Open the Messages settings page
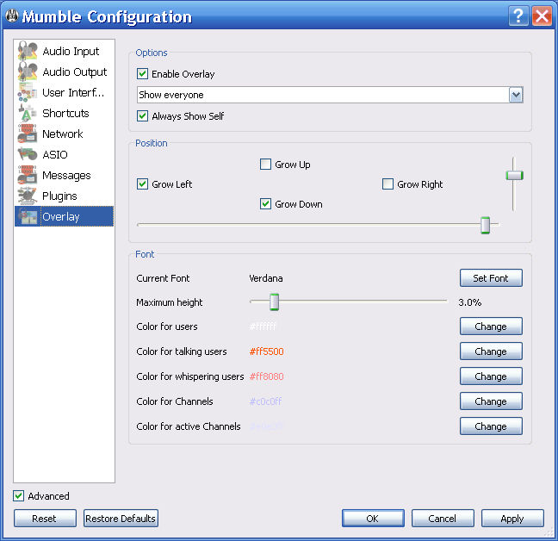This screenshot has height=541, width=558. click(x=66, y=176)
